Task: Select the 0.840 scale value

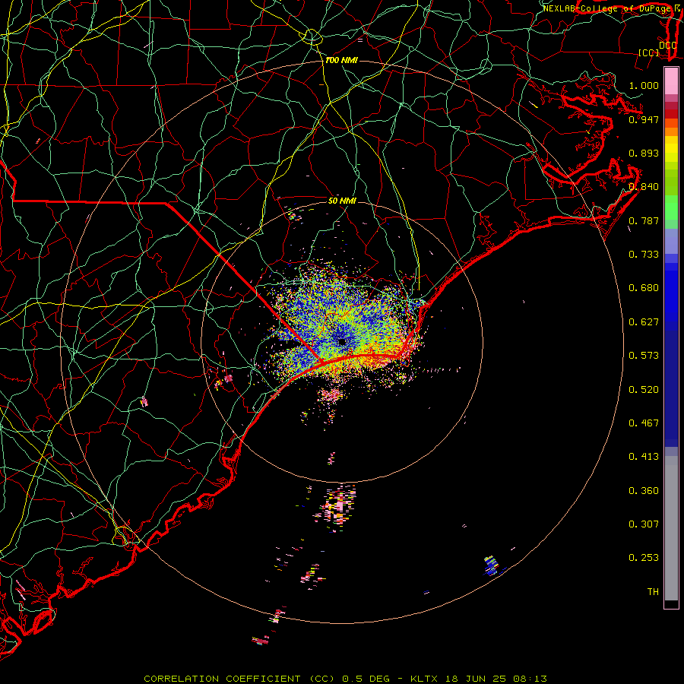Action: tap(644, 187)
